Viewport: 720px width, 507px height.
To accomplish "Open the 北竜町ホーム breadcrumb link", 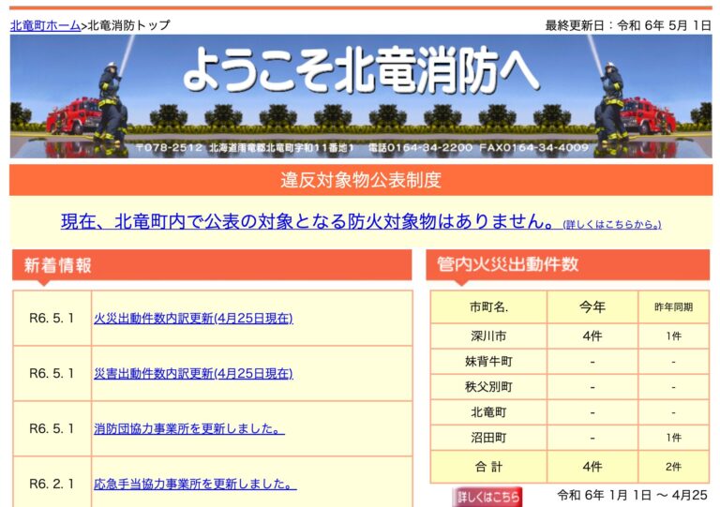I will click(45, 25).
